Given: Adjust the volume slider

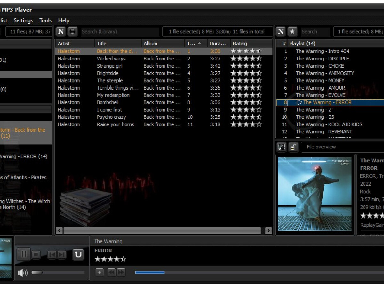Looking at the screenshot, I should (58, 273).
